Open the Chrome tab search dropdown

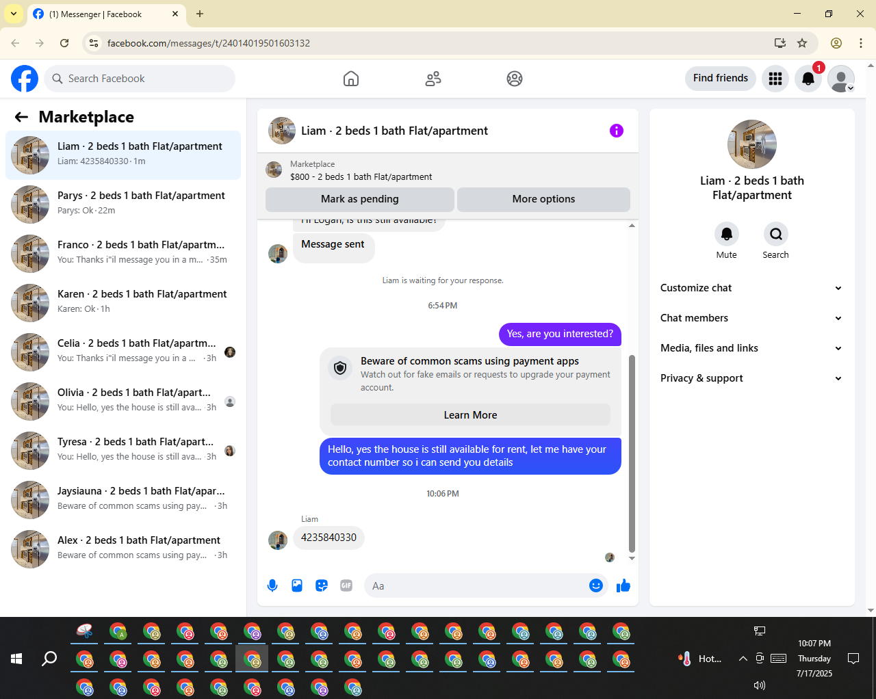[14, 14]
